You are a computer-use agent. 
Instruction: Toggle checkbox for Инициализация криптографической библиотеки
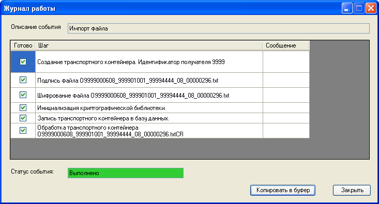click(23, 107)
